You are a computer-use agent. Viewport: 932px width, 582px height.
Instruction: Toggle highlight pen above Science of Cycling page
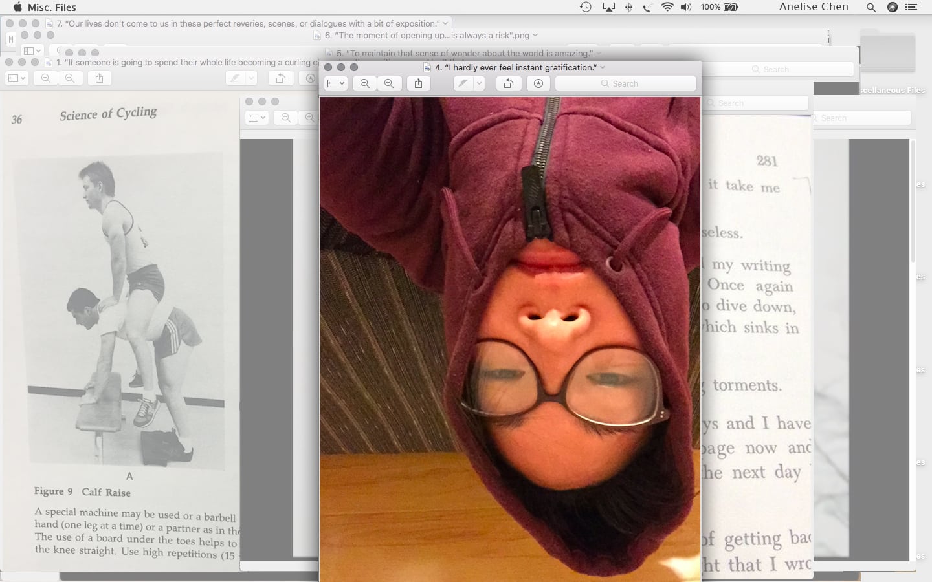click(235, 78)
